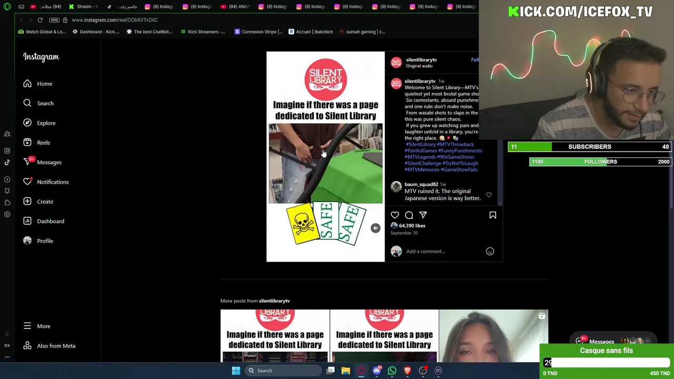Screen dimensions: 674x379
Task: Open Discord from the taskbar
Action: tap(376, 371)
